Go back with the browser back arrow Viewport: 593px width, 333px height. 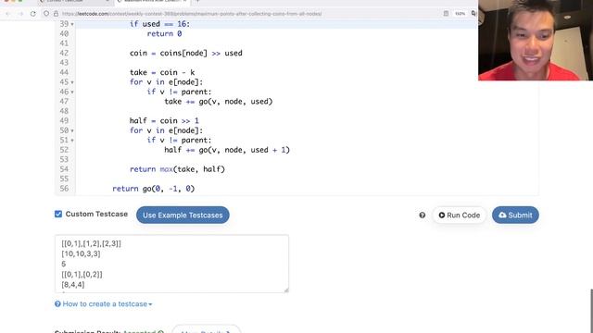pyautogui.click(x=8, y=14)
